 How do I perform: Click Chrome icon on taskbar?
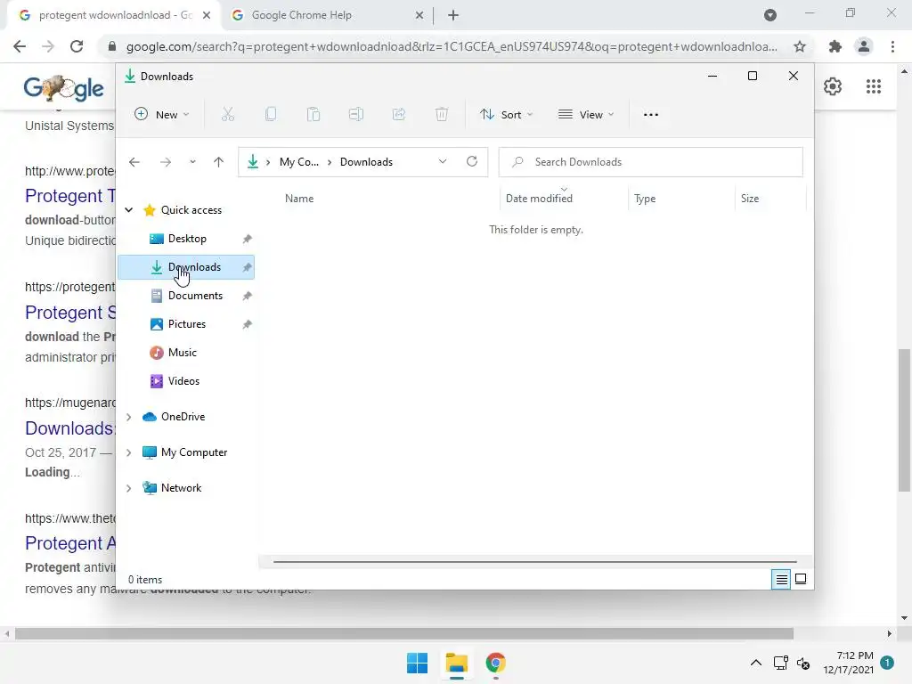point(495,663)
